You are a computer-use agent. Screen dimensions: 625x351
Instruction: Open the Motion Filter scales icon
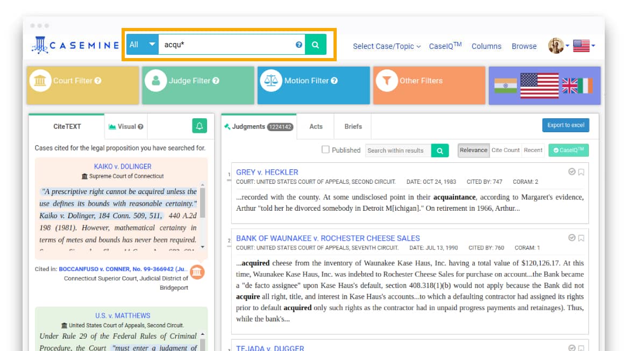[x=272, y=81]
